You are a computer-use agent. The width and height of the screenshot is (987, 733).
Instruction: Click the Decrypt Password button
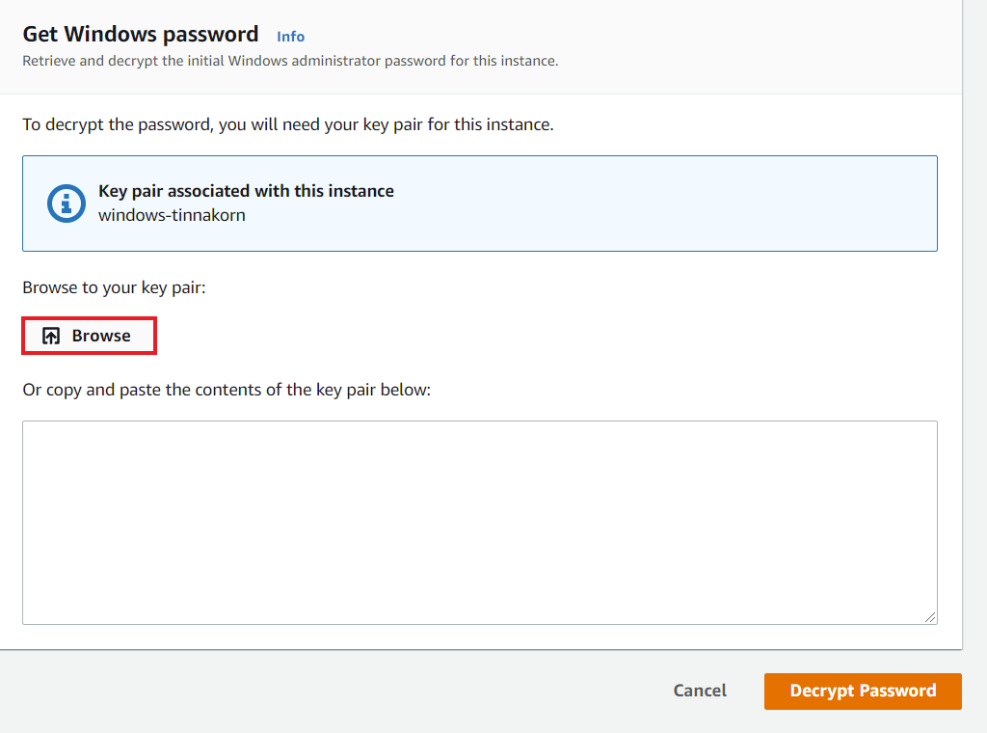coord(863,691)
